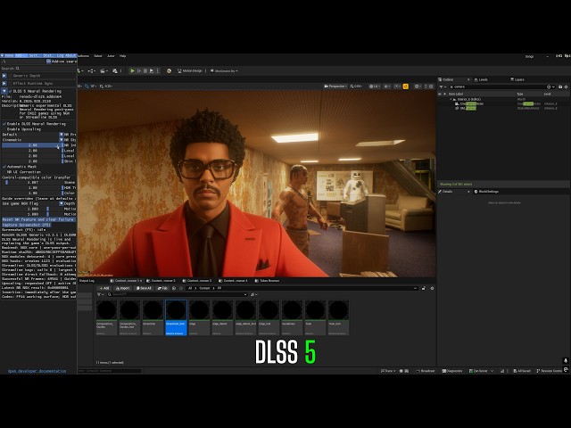Screen dimensions: 571x428
Task: Click the Content Browser settings gear icon
Action: (x=432, y=288)
